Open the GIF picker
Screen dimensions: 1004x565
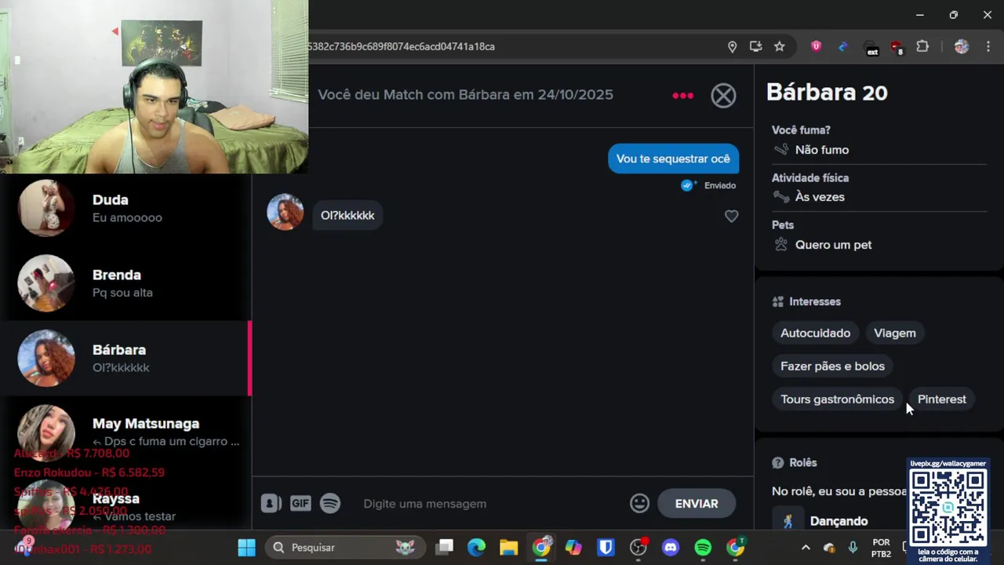[300, 504]
